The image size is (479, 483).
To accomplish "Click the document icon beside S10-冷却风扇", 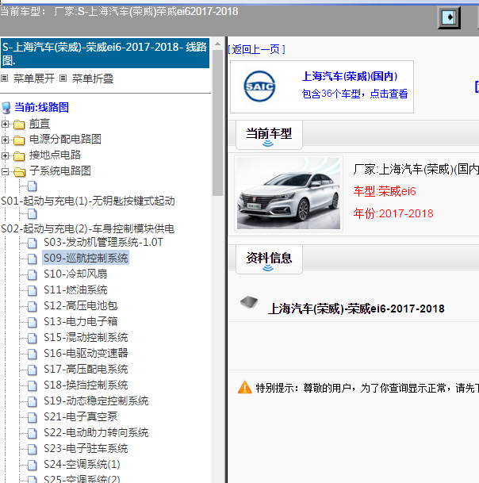I will [x=32, y=274].
